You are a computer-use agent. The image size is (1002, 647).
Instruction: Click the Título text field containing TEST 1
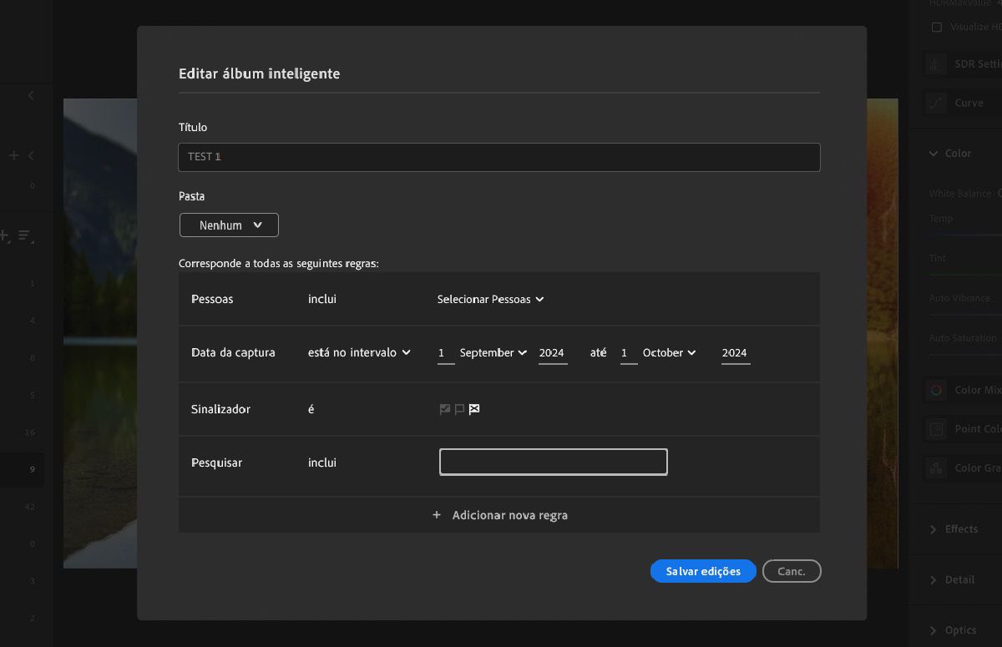(498, 157)
